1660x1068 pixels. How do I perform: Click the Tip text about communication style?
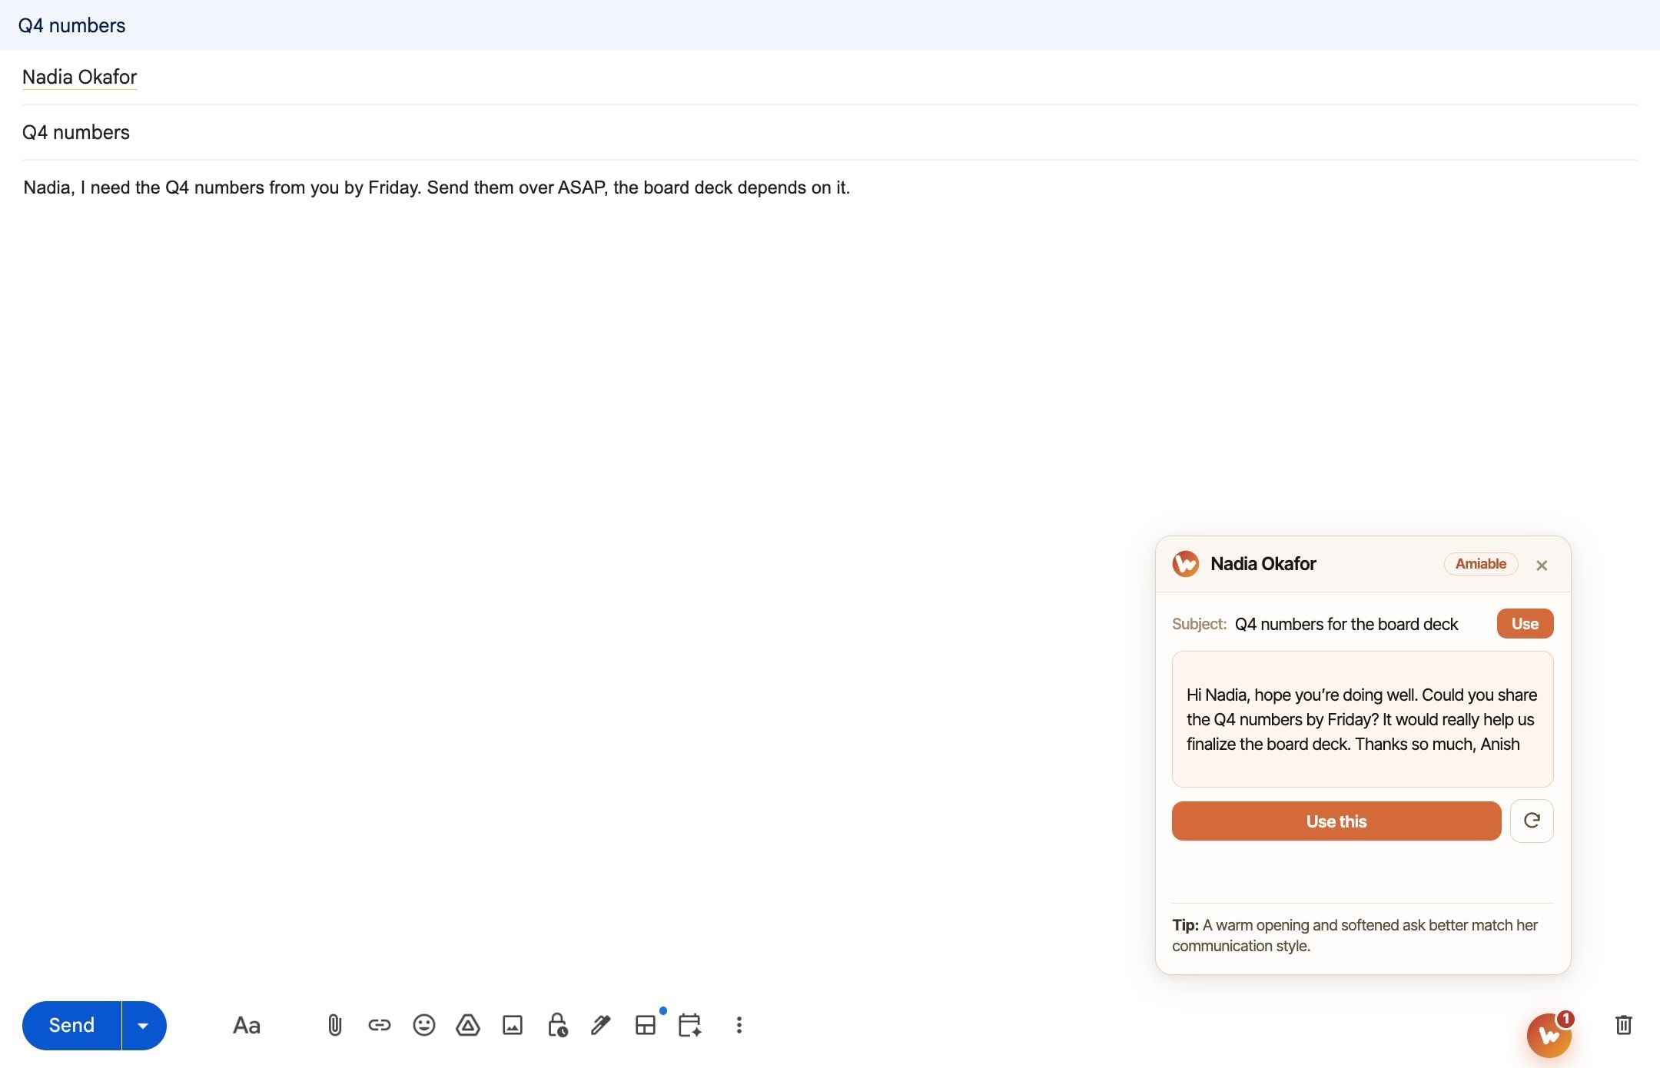1355,935
